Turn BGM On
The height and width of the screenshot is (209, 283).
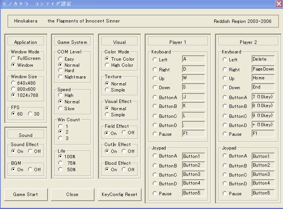(13, 169)
